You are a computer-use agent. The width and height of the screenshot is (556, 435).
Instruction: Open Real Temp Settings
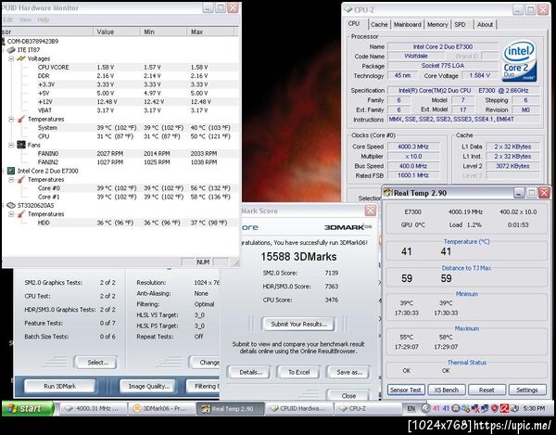pyautogui.click(x=527, y=390)
